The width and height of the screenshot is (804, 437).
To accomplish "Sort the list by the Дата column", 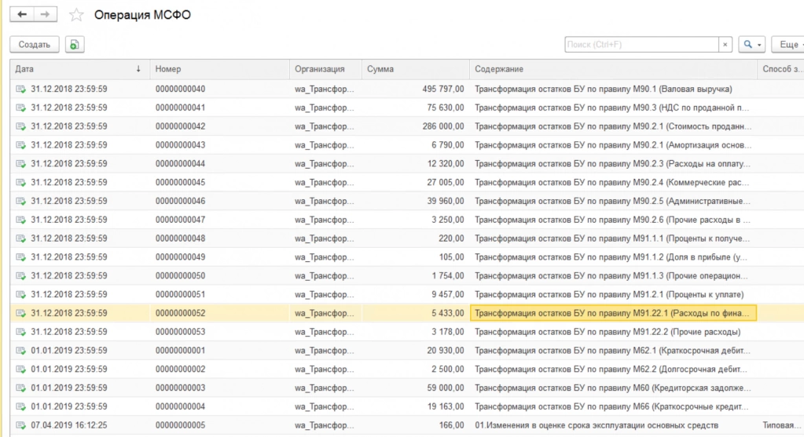I will (x=79, y=69).
